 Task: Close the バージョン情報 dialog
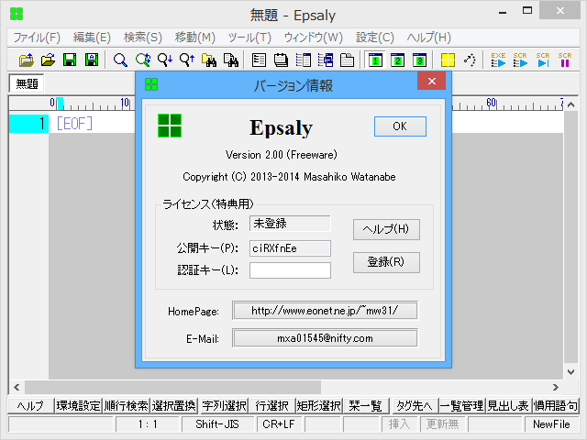click(x=432, y=82)
